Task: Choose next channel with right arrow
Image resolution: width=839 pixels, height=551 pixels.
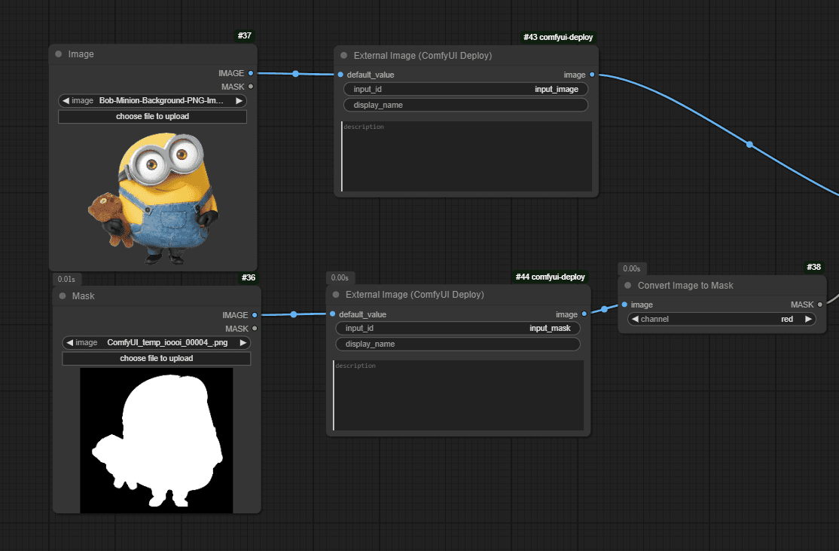Action: point(809,319)
